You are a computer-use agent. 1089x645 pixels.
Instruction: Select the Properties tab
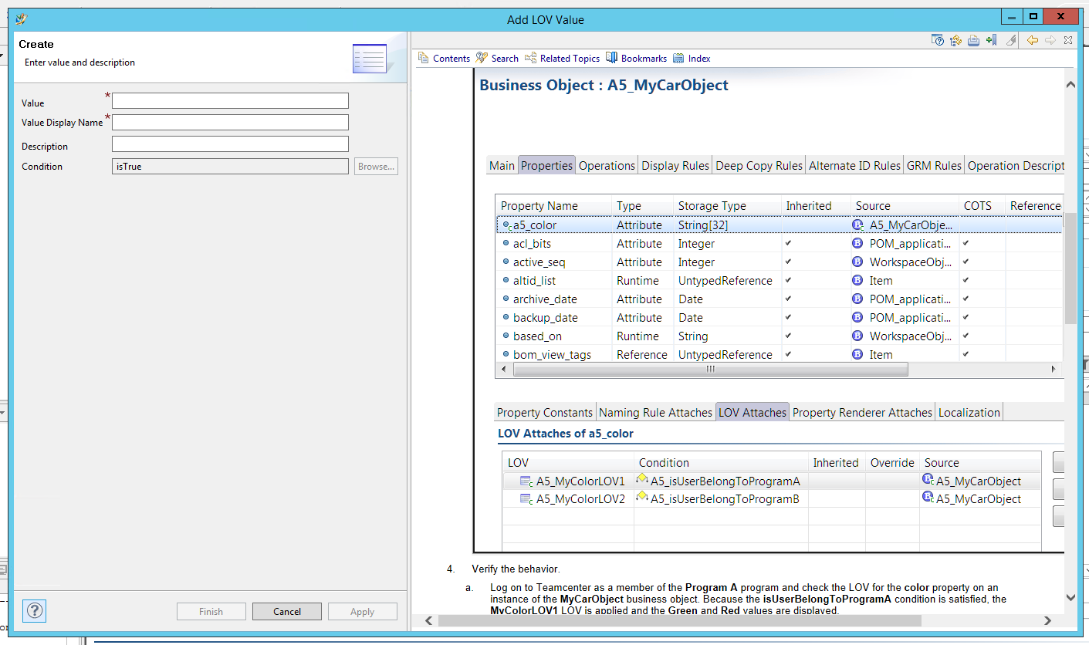click(x=546, y=165)
